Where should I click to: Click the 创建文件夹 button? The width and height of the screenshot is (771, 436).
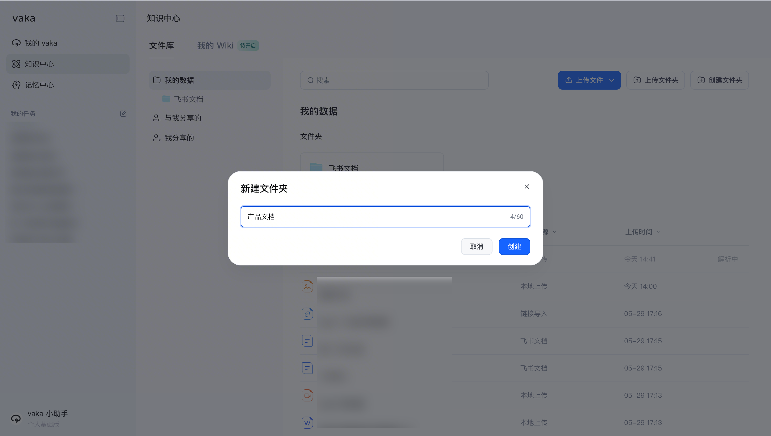click(x=719, y=80)
